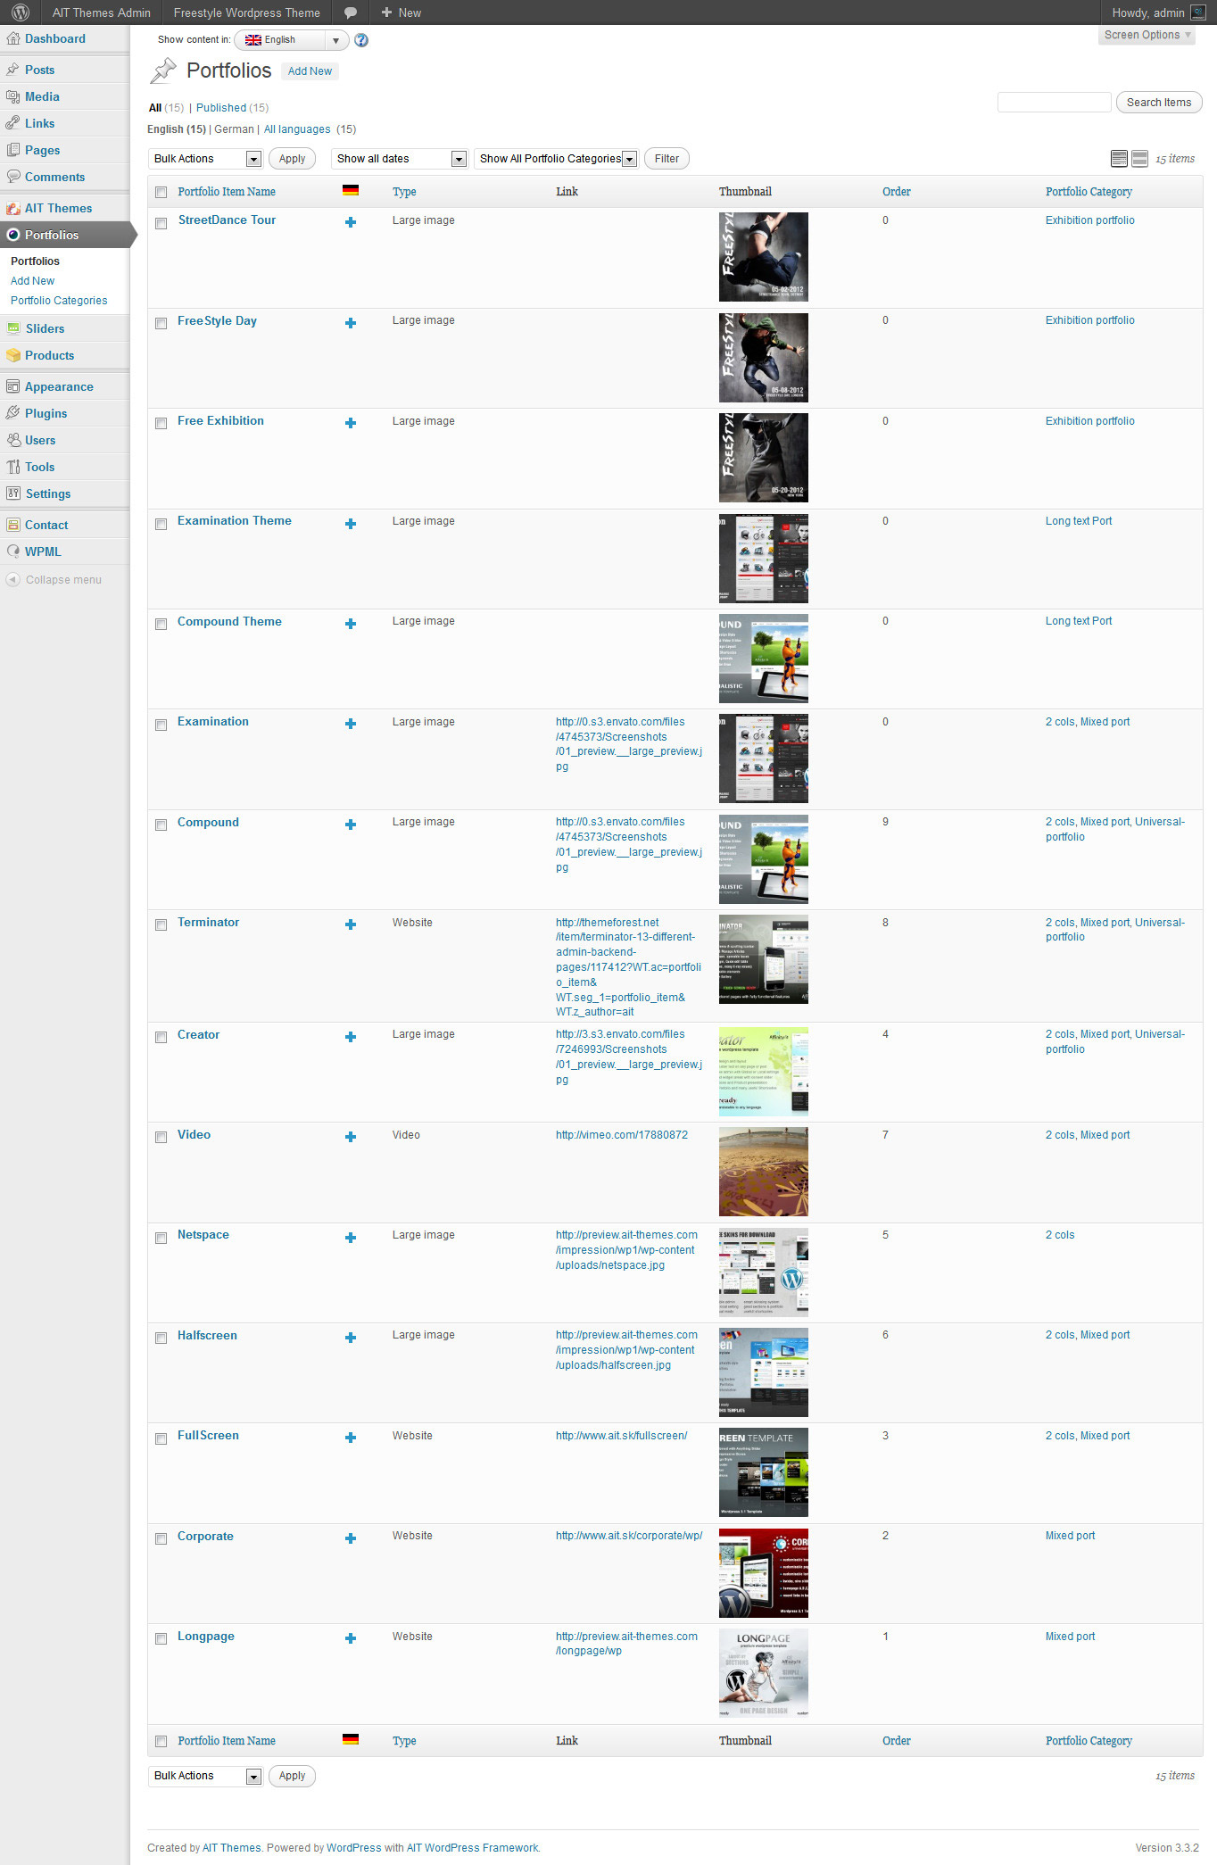This screenshot has height=1865, width=1217.
Task: Open Appearance in the sidebar menu
Action: pyautogui.click(x=59, y=386)
